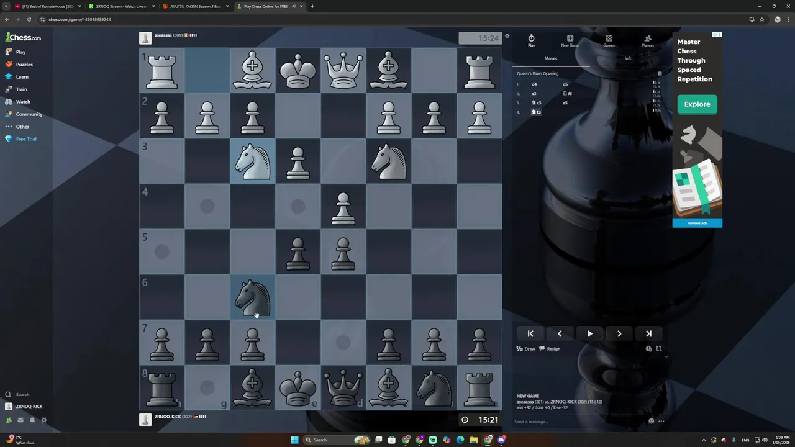Open Watch in left sidebar
The height and width of the screenshot is (447, 795).
pos(22,102)
